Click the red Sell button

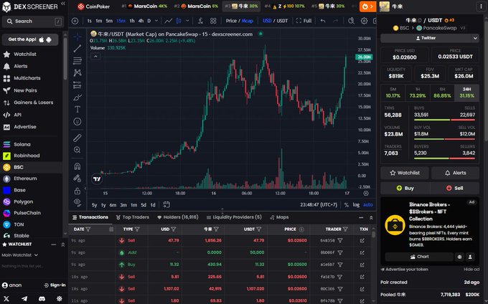click(454, 188)
